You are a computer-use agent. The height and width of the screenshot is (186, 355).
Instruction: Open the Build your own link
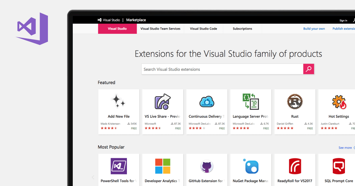pyautogui.click(x=314, y=29)
